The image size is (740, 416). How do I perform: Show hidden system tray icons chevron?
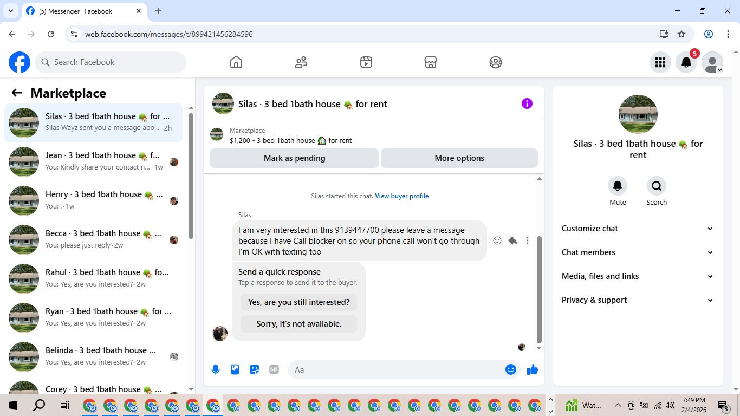(618, 405)
